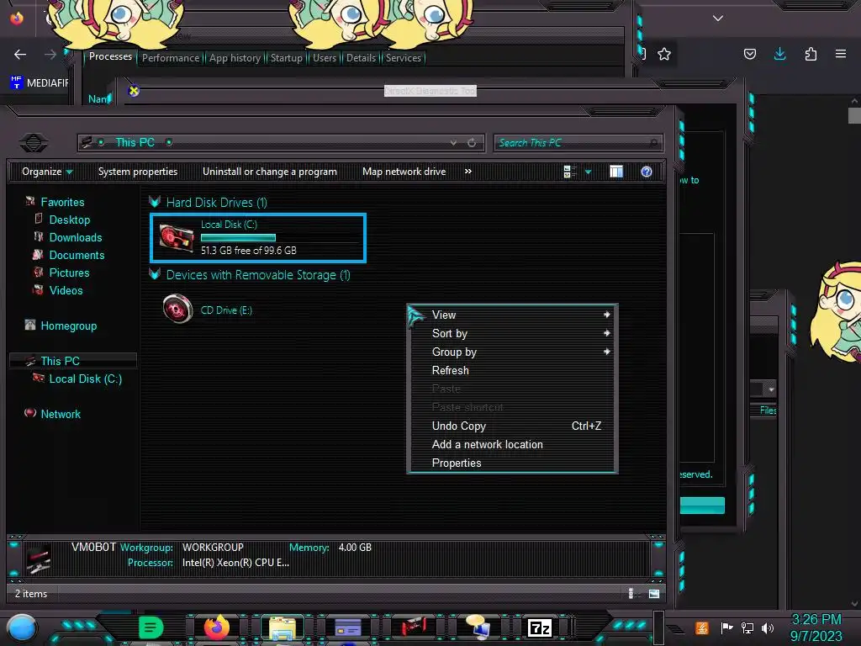
Task: Click System properties in Explorer toolbar
Action: pos(138,172)
